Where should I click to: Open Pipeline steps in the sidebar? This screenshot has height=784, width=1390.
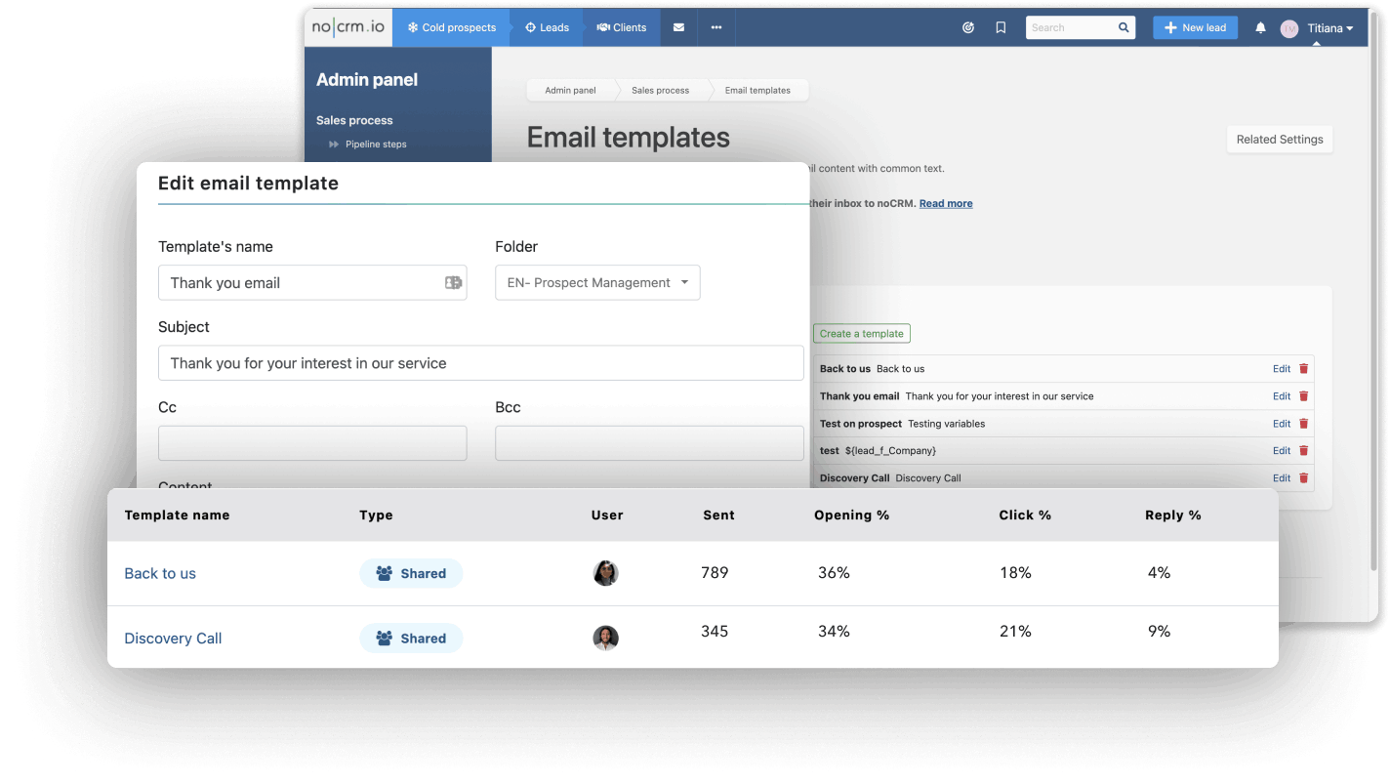(375, 144)
